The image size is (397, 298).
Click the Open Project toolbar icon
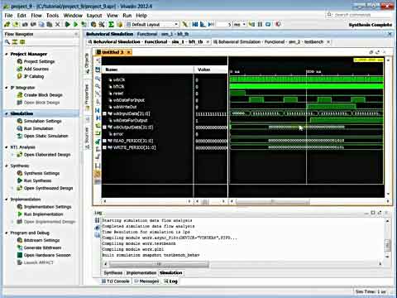(x=16, y=25)
